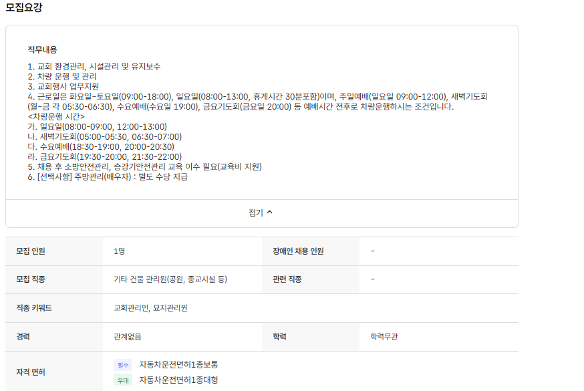Click the 기타 건물 관리원 job category value
584x391 pixels.
click(170, 279)
